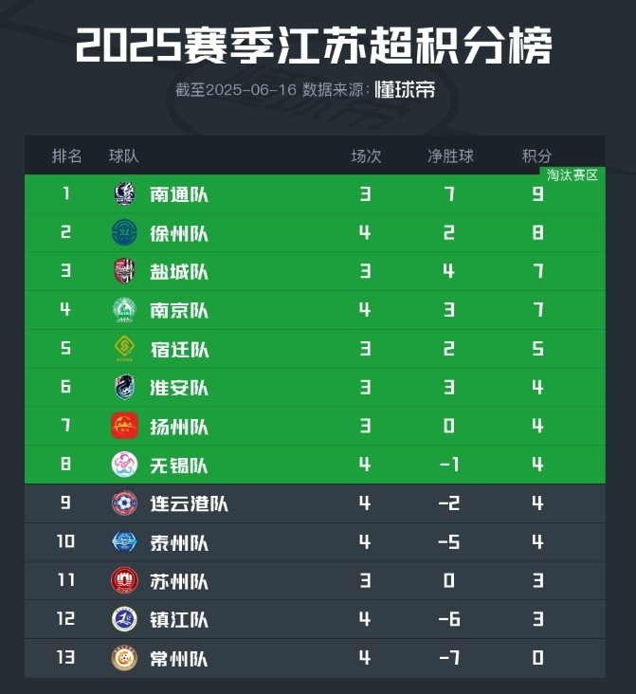Click the Yangzhou team (扬州队) logo
The width and height of the screenshot is (636, 694).
coord(124,426)
